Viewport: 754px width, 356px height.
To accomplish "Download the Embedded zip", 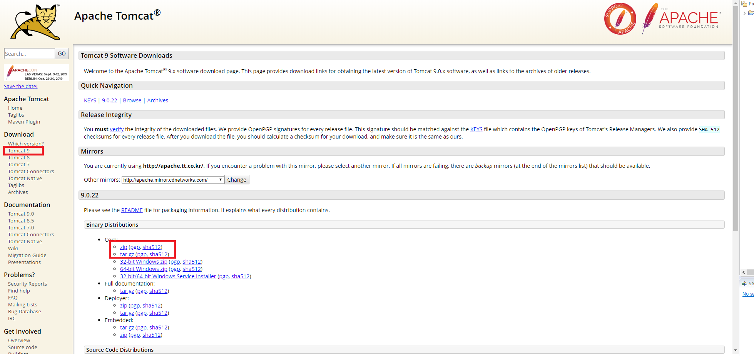I will pos(124,335).
